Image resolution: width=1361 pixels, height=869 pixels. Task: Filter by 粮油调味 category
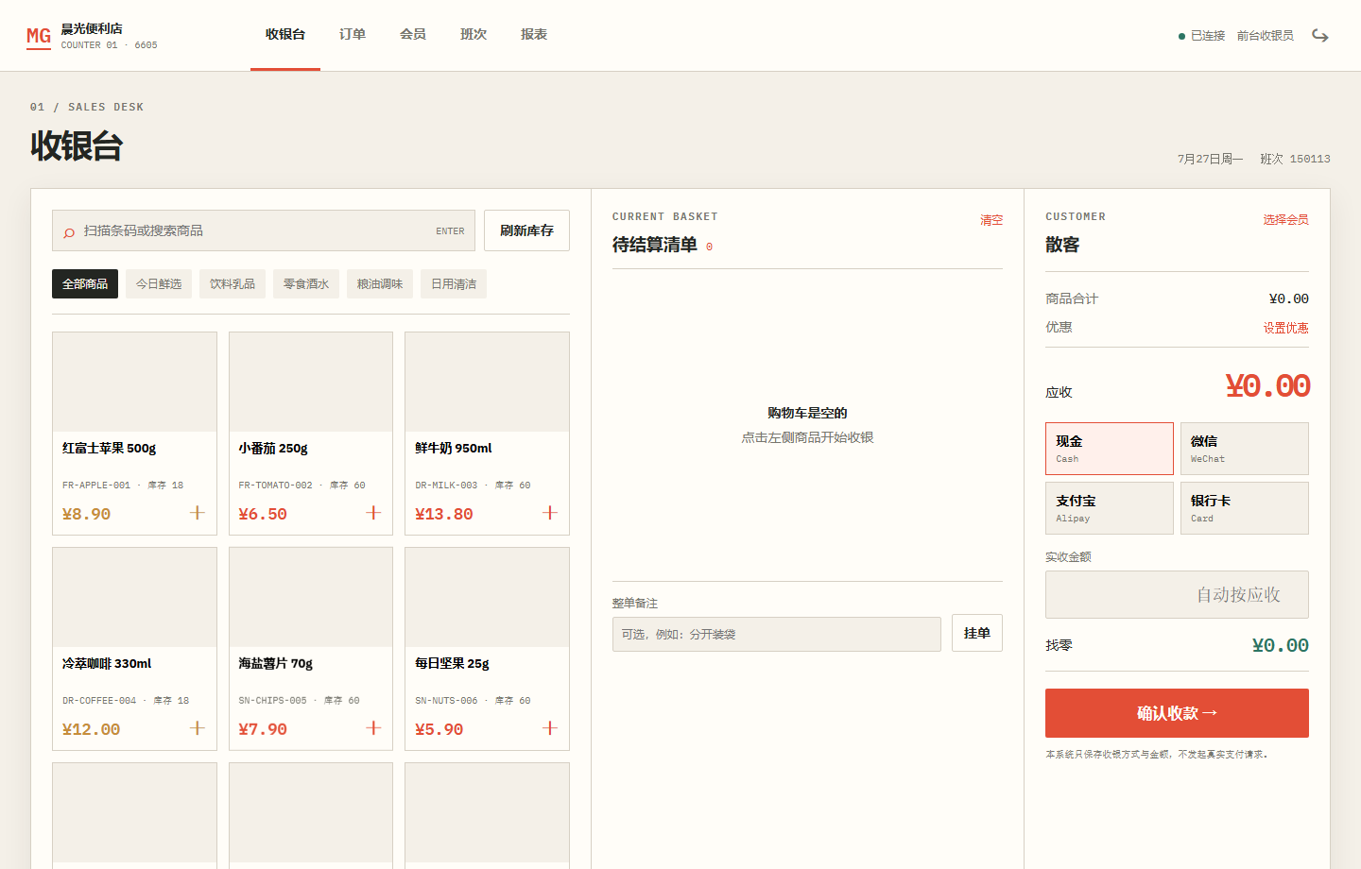380,284
